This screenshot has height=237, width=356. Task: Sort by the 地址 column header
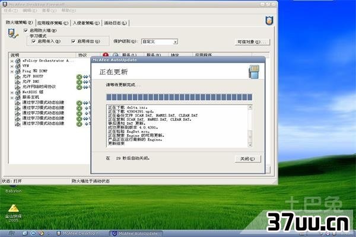pyautogui.click(x=180, y=55)
